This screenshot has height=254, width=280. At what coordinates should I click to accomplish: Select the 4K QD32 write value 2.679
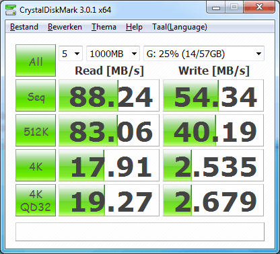point(213,200)
